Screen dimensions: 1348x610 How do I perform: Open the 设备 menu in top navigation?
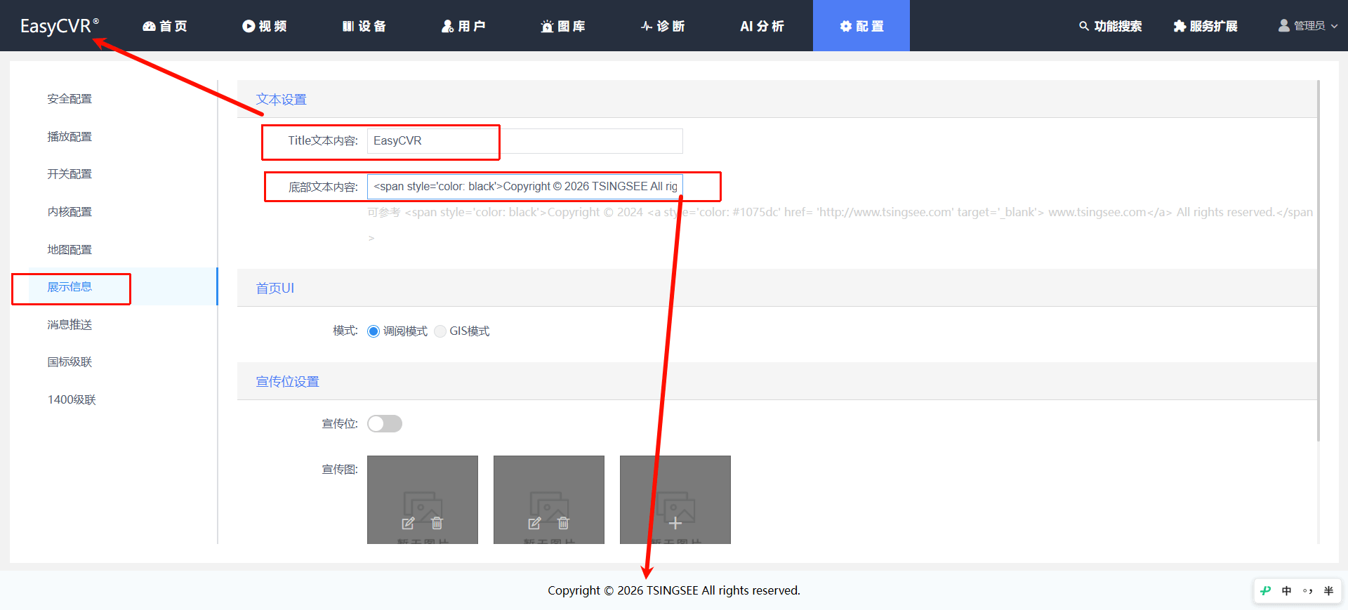(x=364, y=26)
